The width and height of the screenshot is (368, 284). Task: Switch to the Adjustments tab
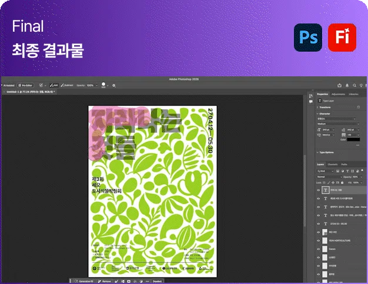(x=338, y=94)
